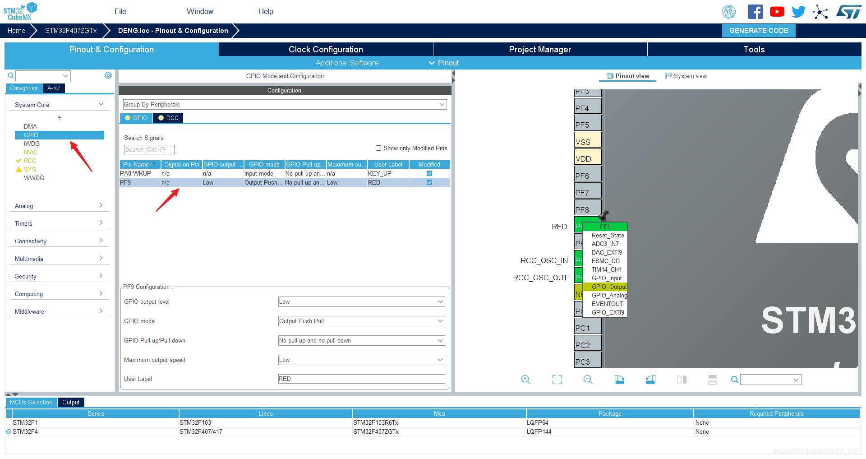Screen dimensions: 866x459
Task: Click inside the Search Signals field
Action: pyautogui.click(x=149, y=149)
